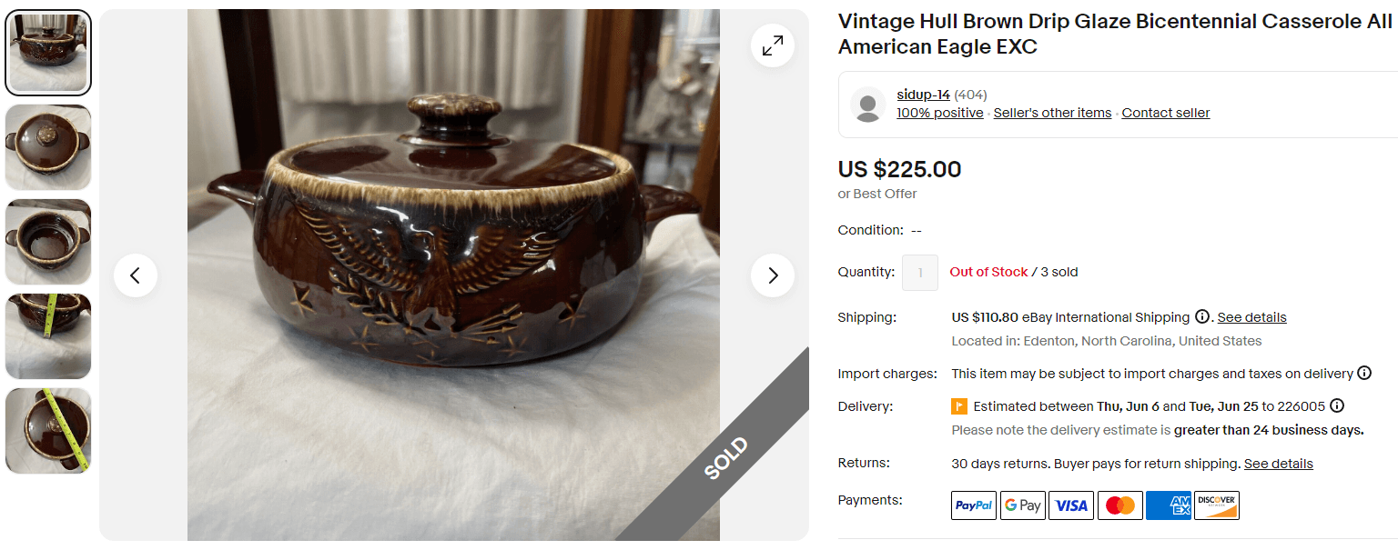Open shipping See details link

(x=1251, y=316)
